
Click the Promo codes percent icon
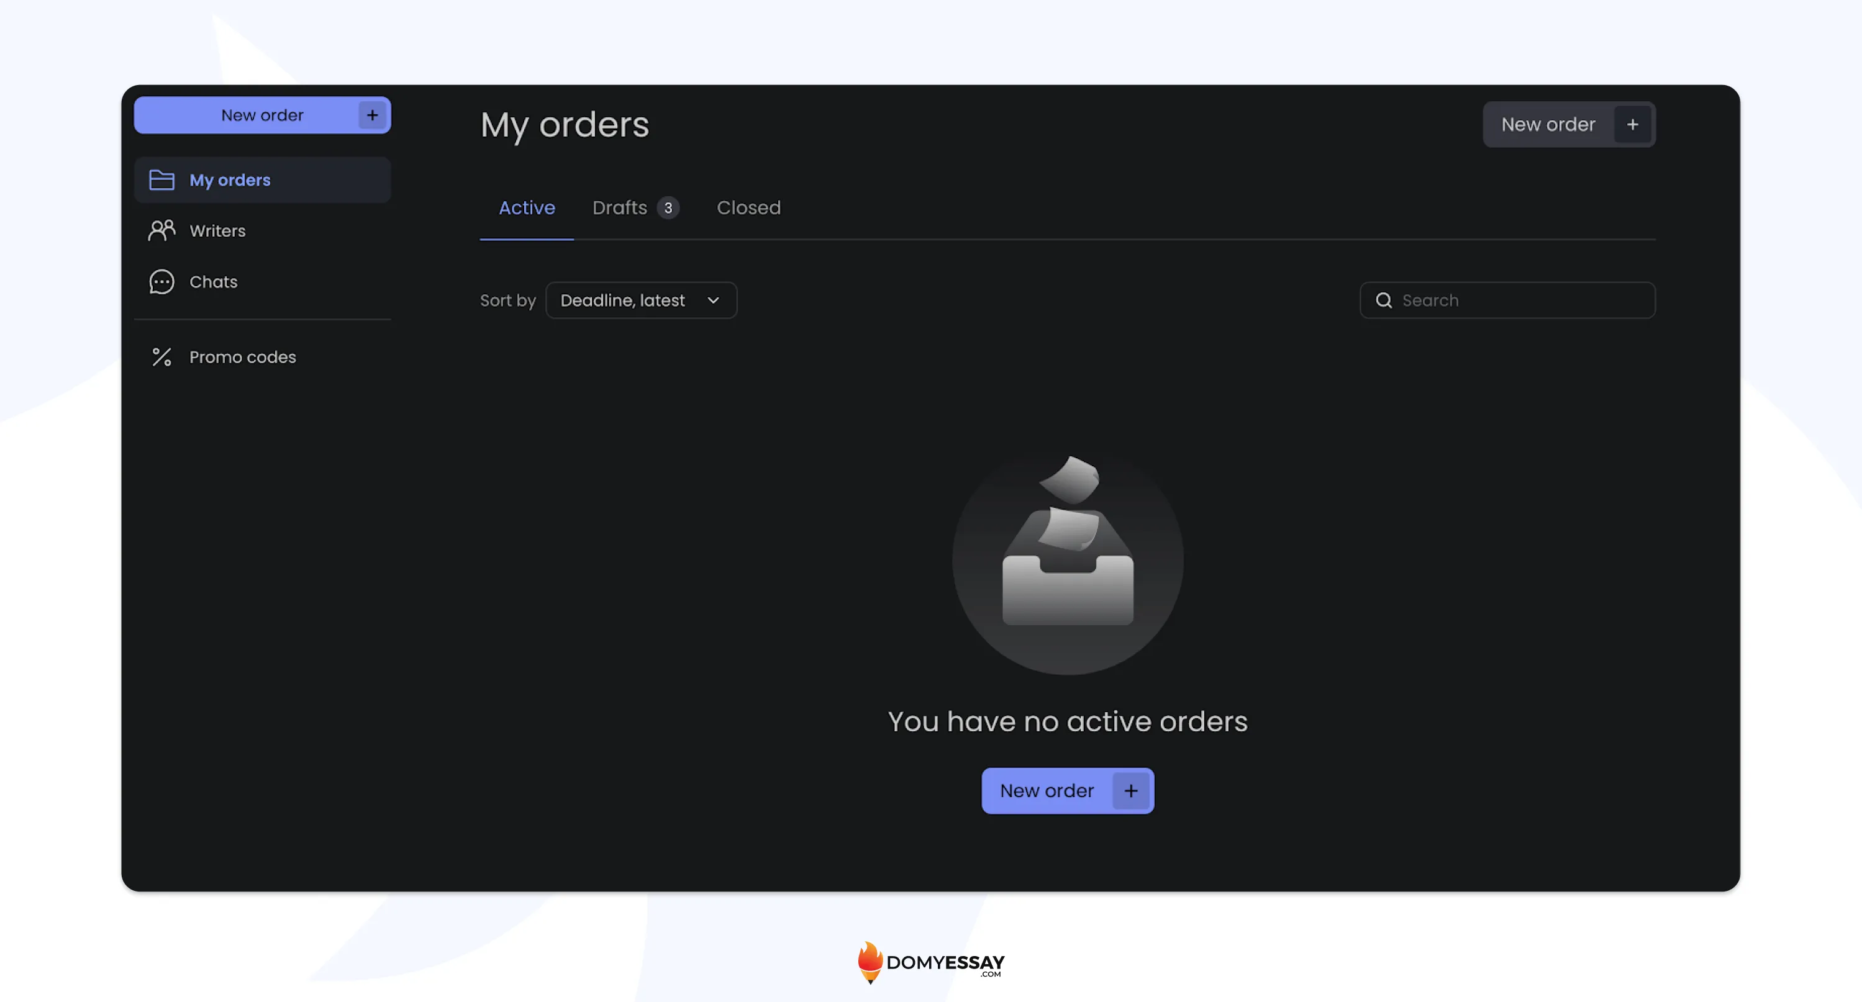click(162, 356)
